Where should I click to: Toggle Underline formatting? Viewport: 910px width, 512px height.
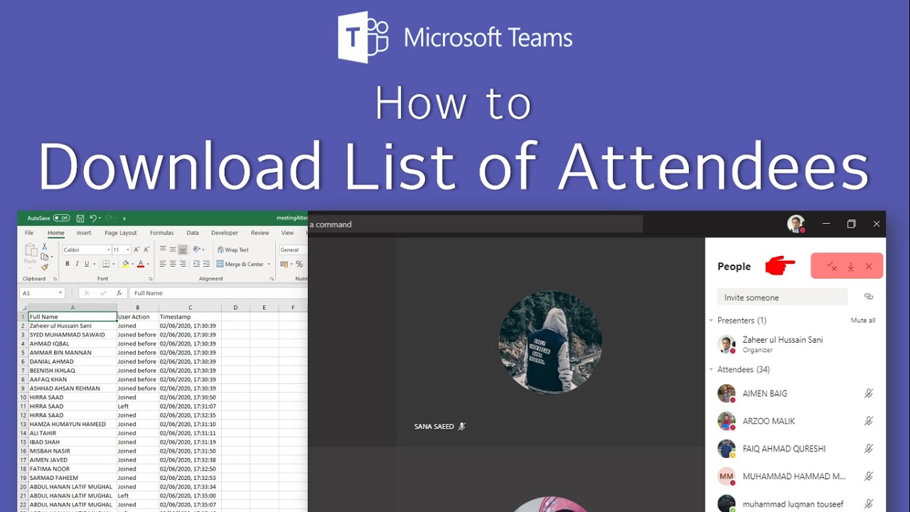click(x=86, y=264)
